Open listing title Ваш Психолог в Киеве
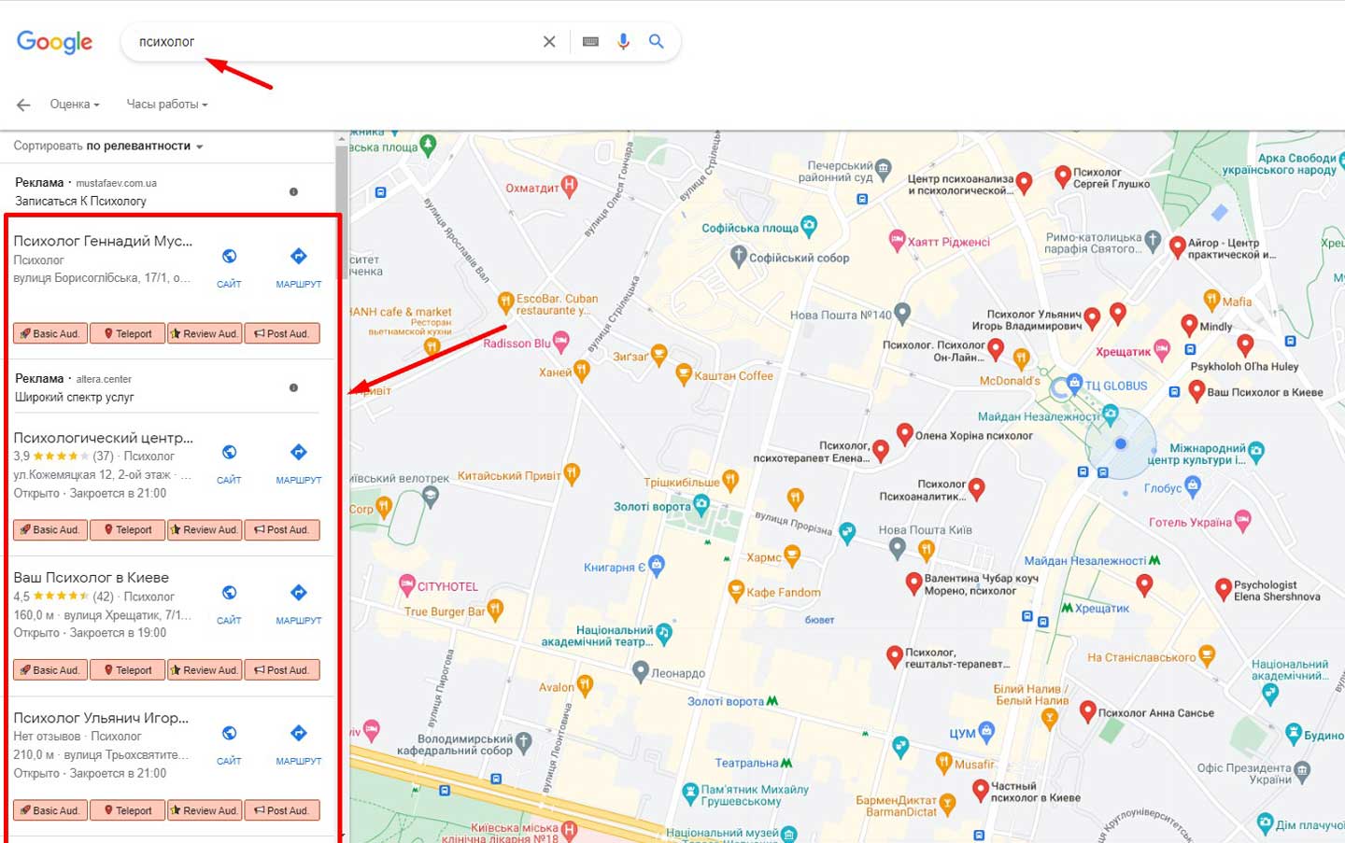The image size is (1345, 843). (92, 578)
